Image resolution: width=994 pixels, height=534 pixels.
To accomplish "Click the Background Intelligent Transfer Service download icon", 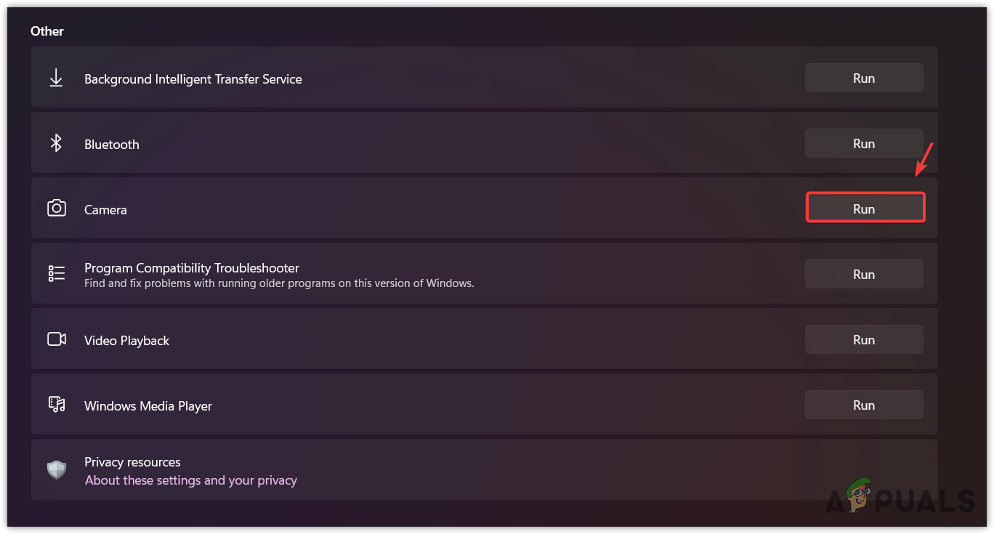I will point(56,78).
